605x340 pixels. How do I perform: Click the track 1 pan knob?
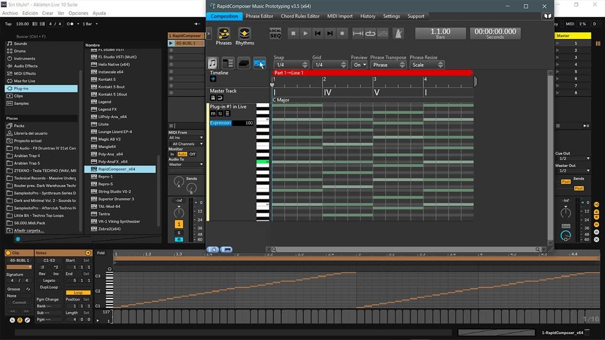pyautogui.click(x=178, y=212)
